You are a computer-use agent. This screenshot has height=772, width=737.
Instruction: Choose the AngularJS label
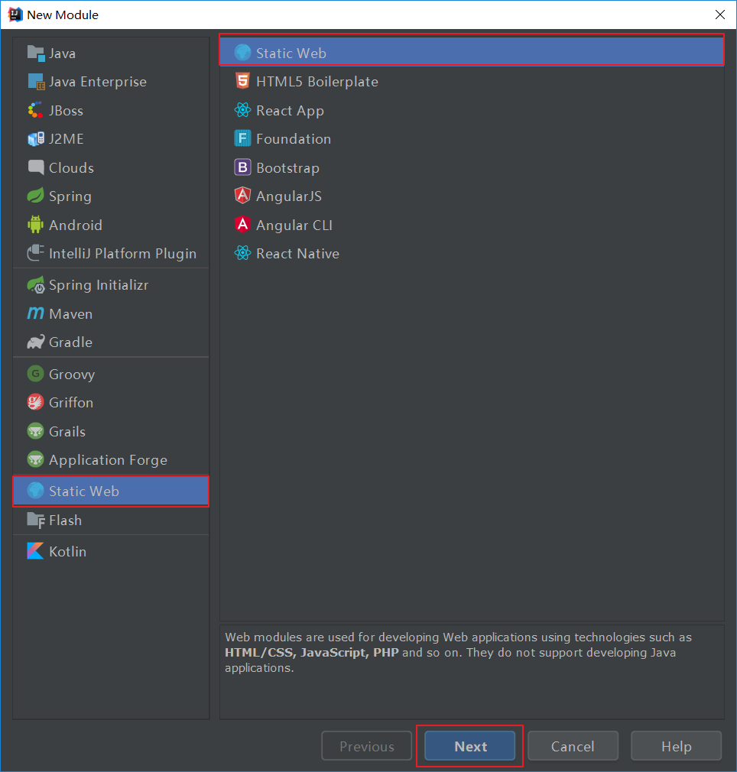coord(289,196)
